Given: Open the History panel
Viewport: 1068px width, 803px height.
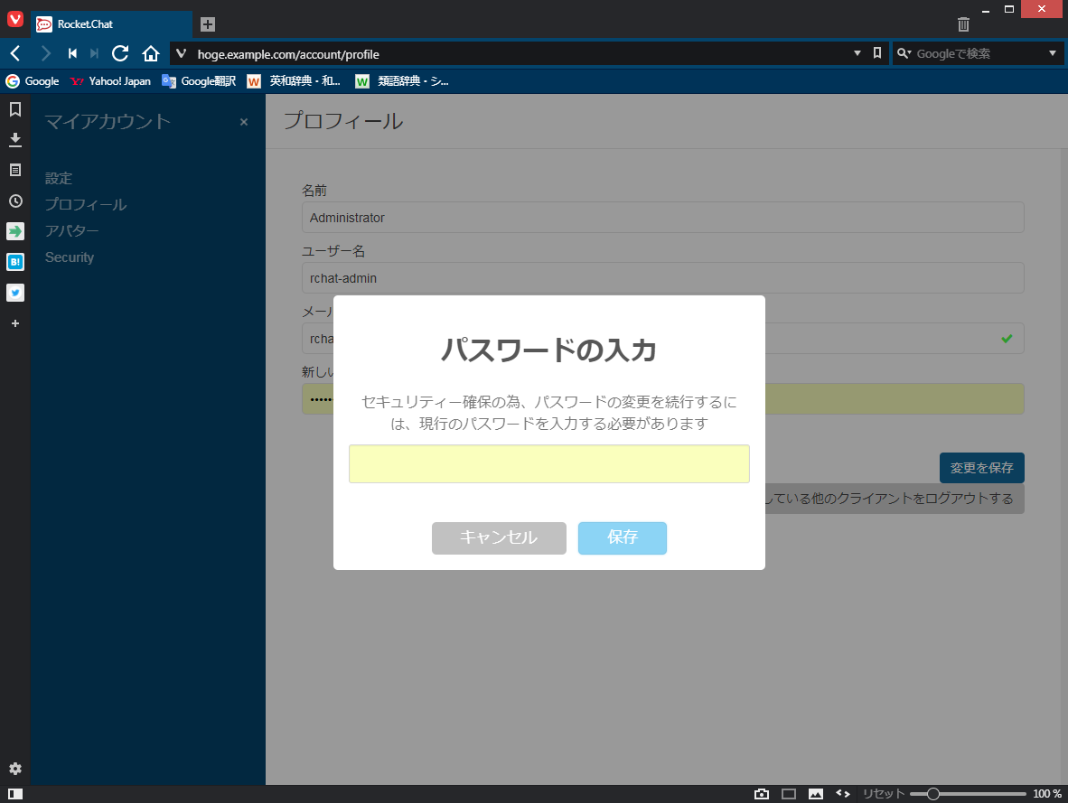Looking at the screenshot, I should click(x=14, y=201).
